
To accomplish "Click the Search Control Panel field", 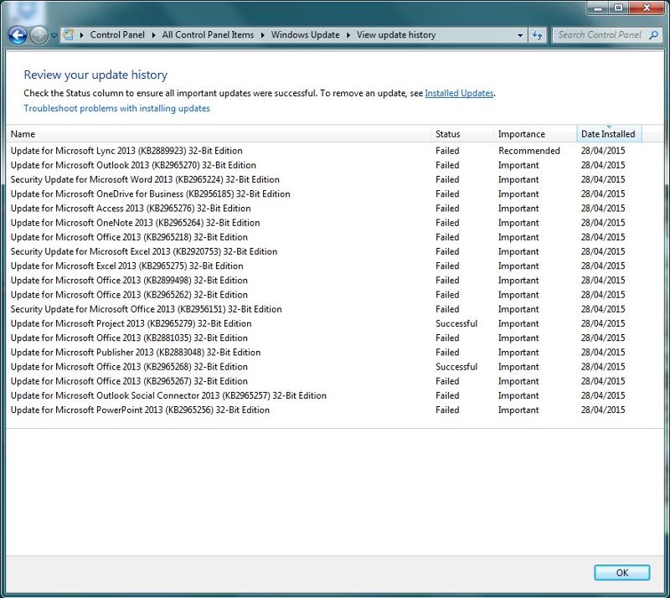I will (x=599, y=35).
